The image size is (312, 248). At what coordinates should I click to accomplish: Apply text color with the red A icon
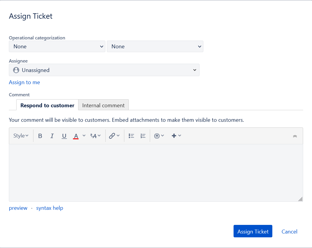pyautogui.click(x=76, y=136)
